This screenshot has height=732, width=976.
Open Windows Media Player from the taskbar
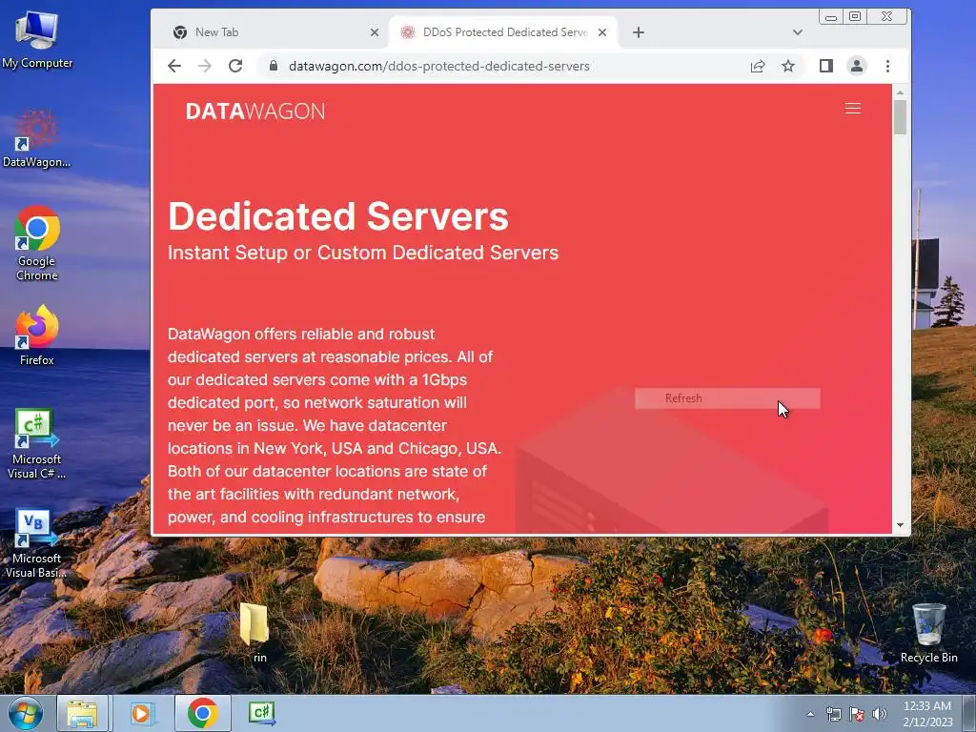tap(141, 713)
